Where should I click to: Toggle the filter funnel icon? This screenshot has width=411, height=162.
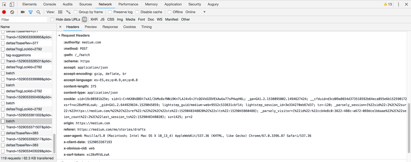click(31, 12)
